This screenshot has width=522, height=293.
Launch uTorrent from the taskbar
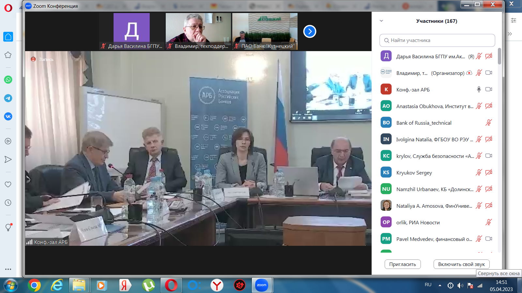[148, 286]
